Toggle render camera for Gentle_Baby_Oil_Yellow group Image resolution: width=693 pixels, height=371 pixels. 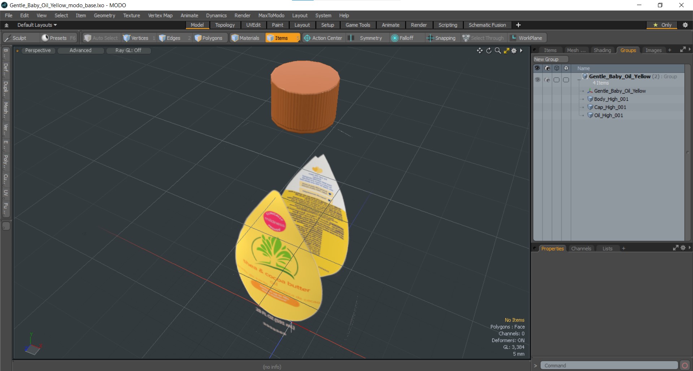point(547,80)
